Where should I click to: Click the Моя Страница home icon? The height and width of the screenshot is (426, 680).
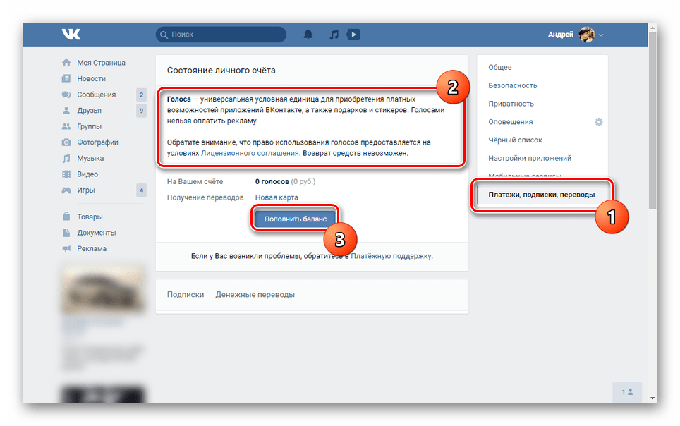[x=66, y=63]
